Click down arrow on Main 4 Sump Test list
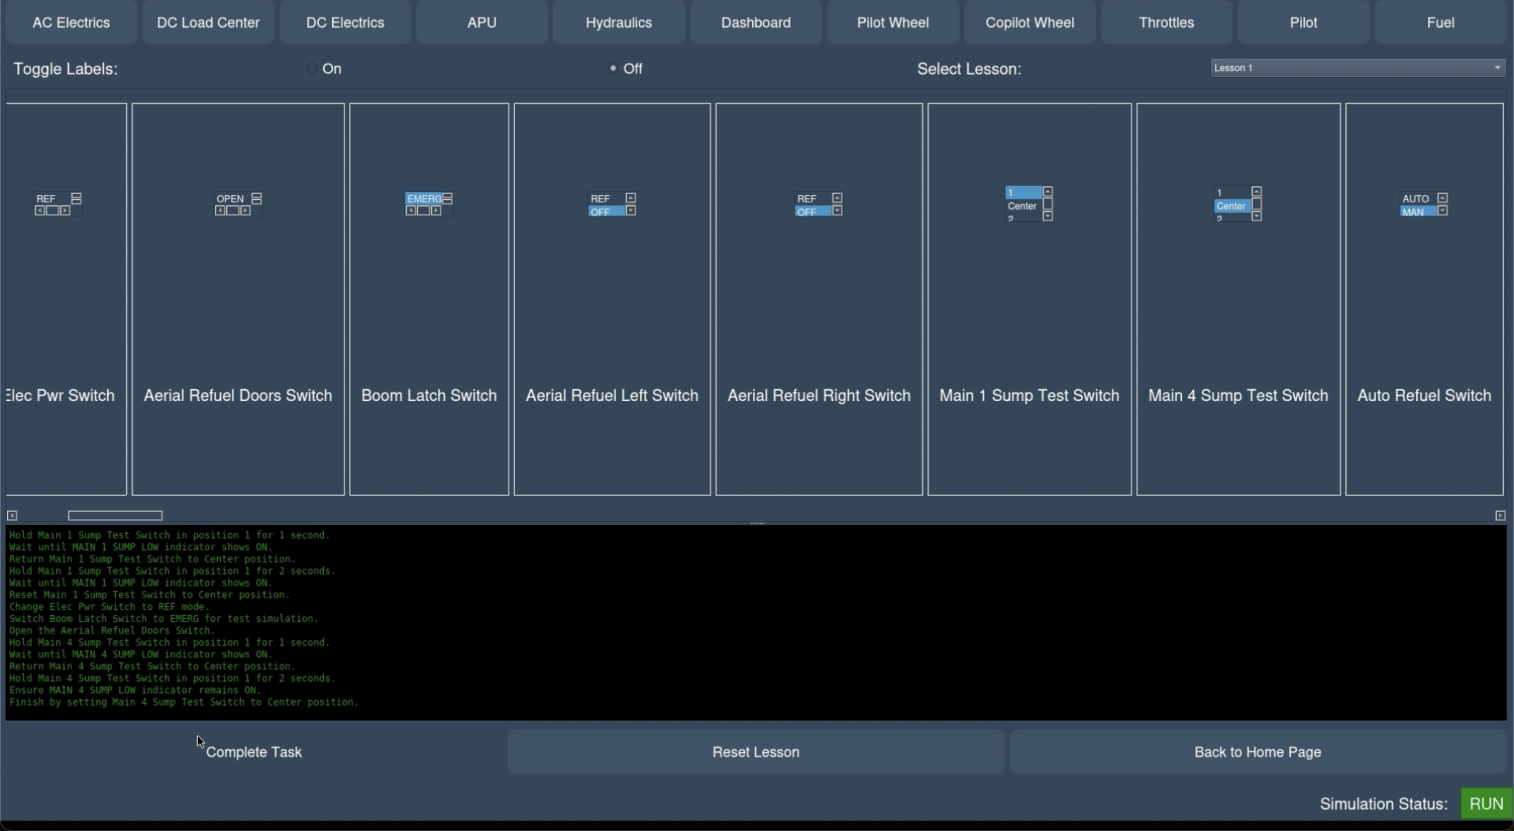1514x831 pixels. coord(1256,217)
